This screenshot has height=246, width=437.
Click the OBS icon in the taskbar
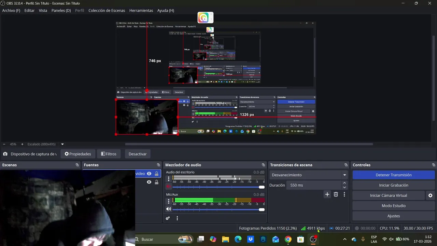(313, 239)
